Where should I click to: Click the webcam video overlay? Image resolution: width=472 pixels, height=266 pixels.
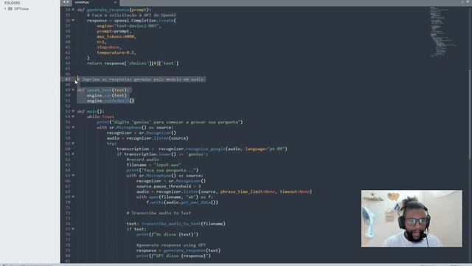[412, 219]
